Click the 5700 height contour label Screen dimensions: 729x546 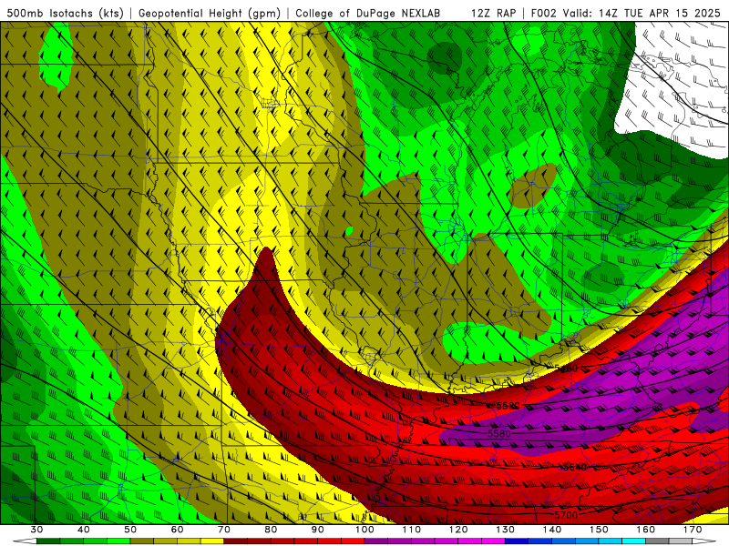(566, 515)
